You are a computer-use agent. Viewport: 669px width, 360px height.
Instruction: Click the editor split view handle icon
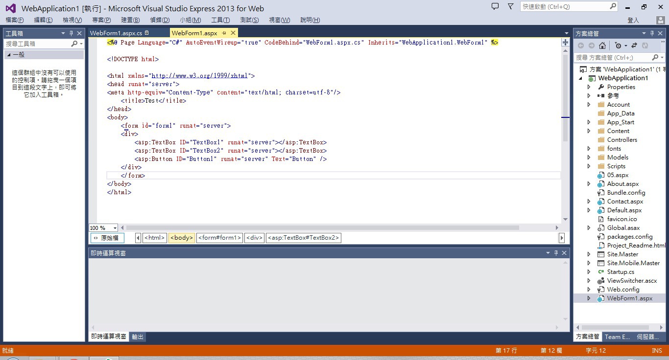click(565, 43)
